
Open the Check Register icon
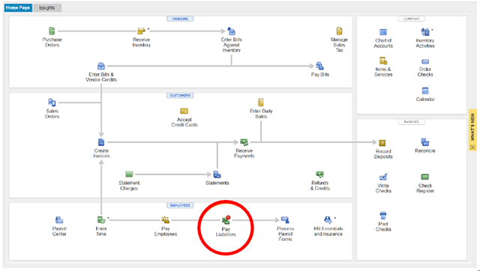coord(425,177)
